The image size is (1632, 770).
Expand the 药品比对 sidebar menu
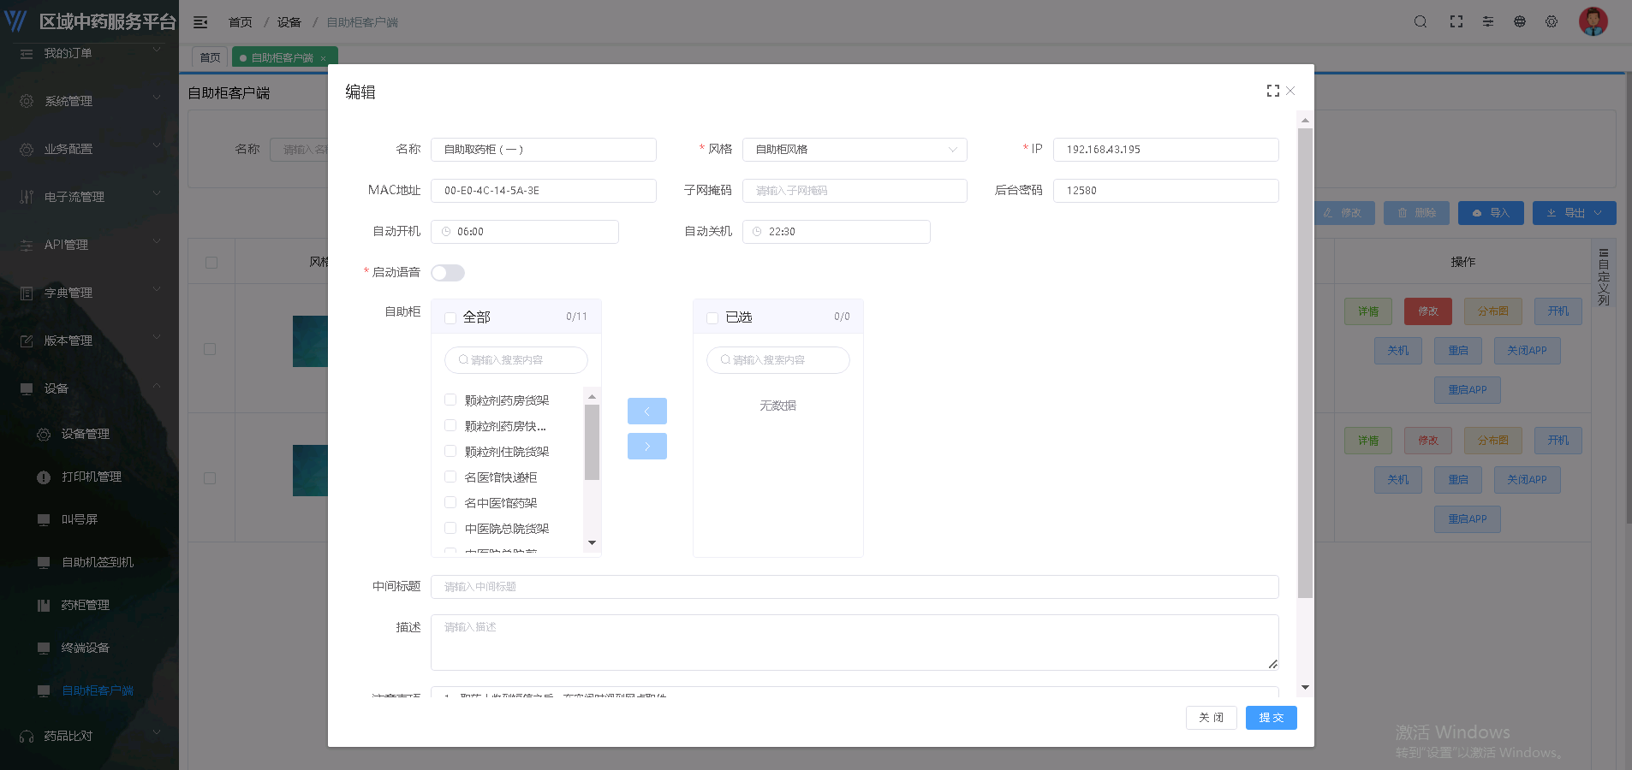click(x=89, y=736)
